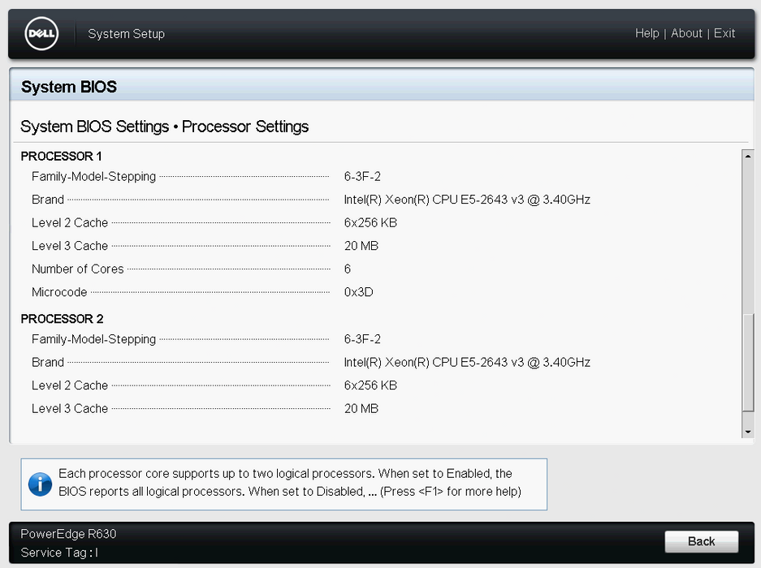Click Processor 1 Brand label
761x568 pixels.
(48, 200)
